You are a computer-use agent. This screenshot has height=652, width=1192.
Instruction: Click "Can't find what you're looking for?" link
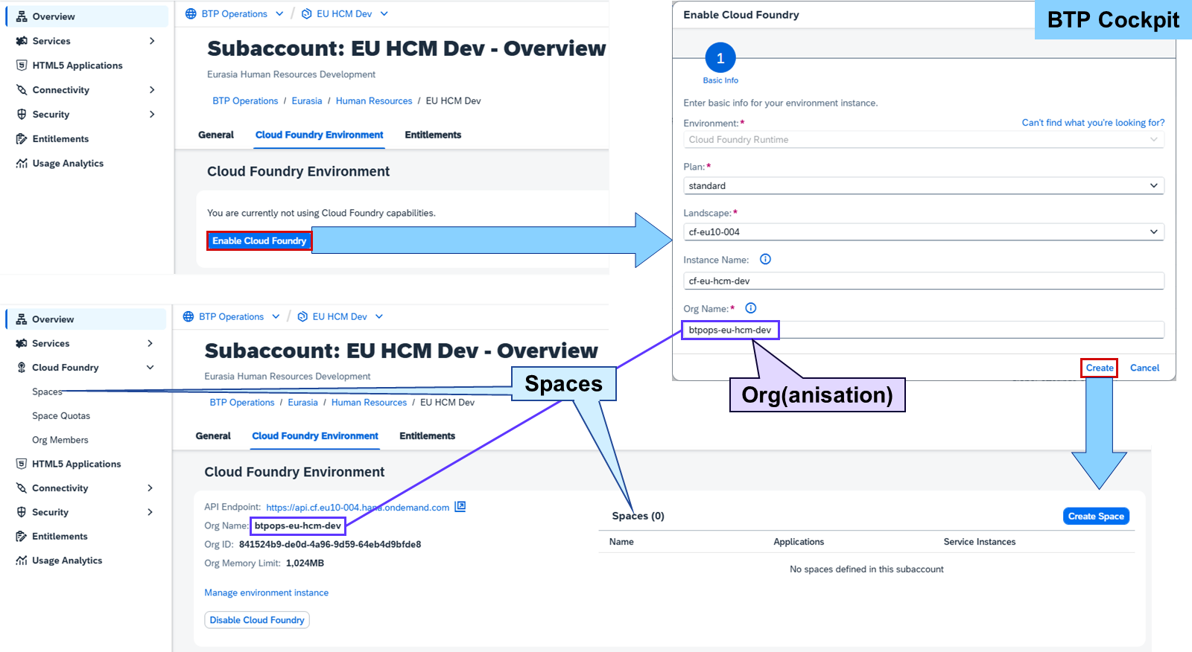coord(1093,123)
